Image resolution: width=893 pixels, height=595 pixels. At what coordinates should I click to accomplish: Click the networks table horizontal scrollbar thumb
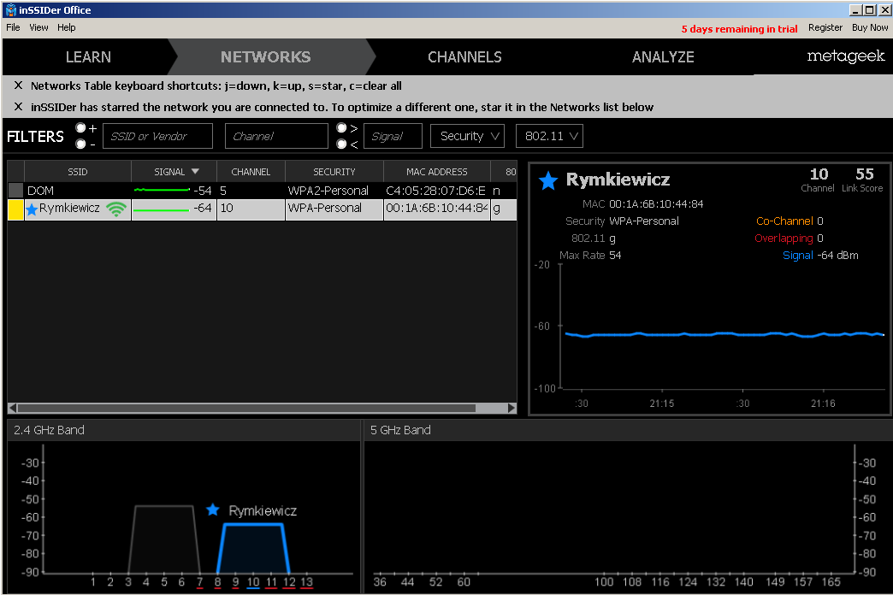246,408
